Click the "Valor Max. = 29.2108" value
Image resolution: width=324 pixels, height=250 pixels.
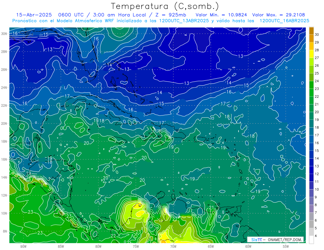click(278, 15)
